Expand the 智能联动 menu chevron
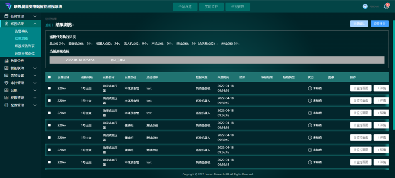The width and height of the screenshot is (395, 178). 35,68
